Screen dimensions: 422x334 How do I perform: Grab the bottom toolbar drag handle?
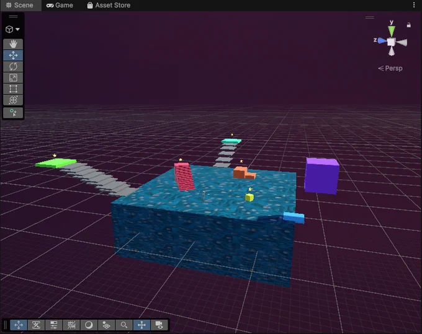[x=5, y=325]
